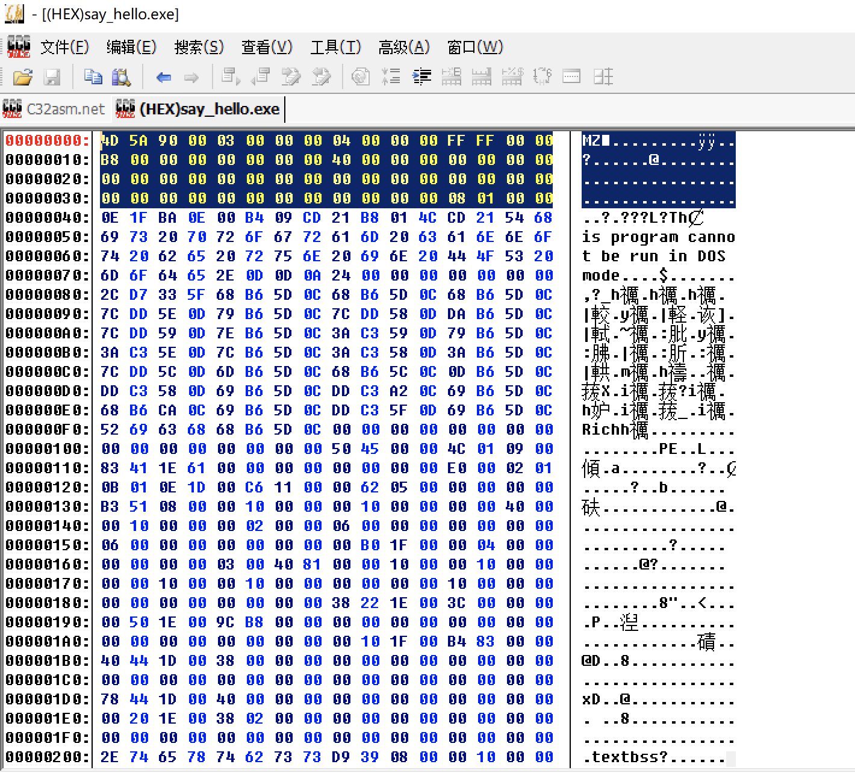This screenshot has height=773, width=855.
Task: Open the 搜索(S) menu
Action: coord(199,47)
